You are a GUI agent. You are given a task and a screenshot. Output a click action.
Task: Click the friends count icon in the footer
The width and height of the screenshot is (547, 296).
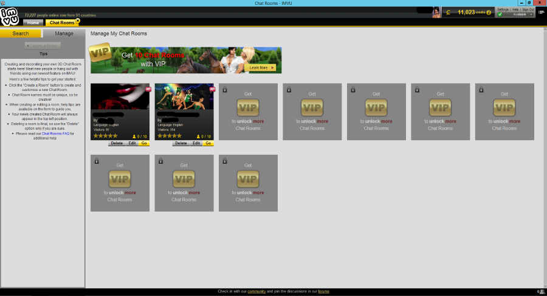(x=542, y=292)
